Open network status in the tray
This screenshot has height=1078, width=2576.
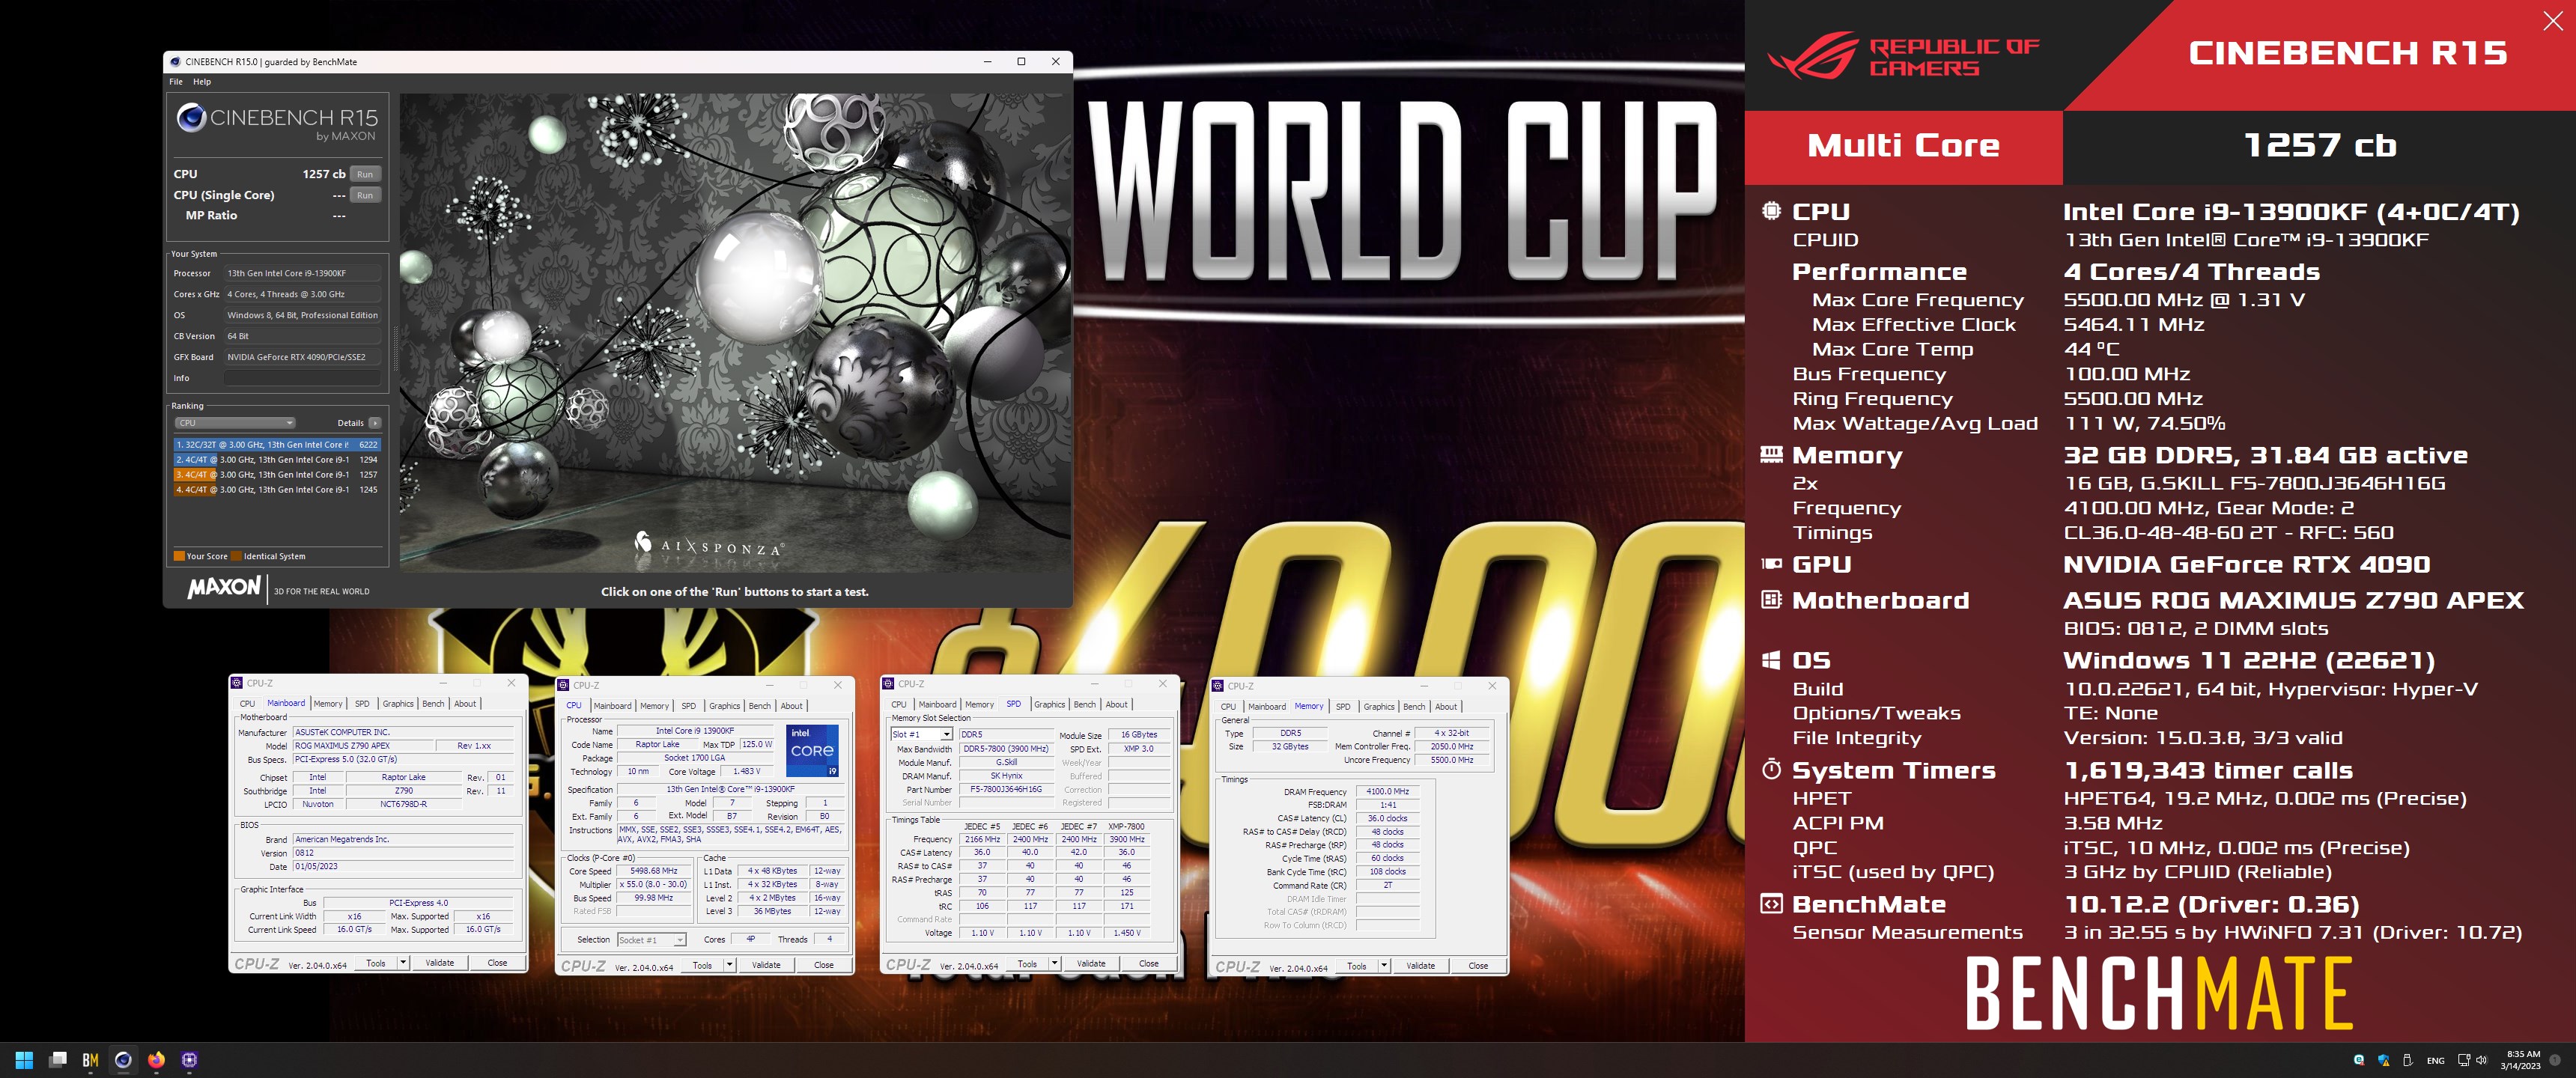(2464, 1060)
